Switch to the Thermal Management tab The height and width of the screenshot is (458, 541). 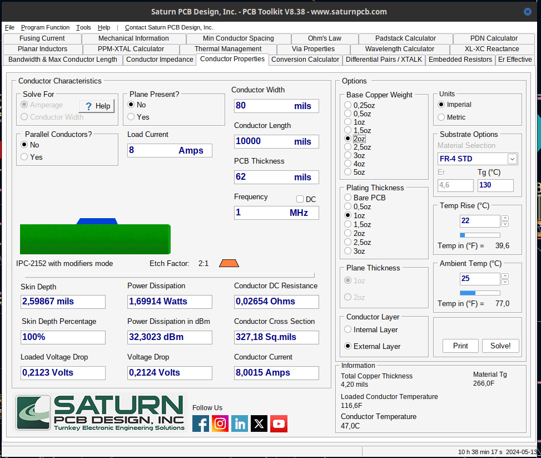228,49
